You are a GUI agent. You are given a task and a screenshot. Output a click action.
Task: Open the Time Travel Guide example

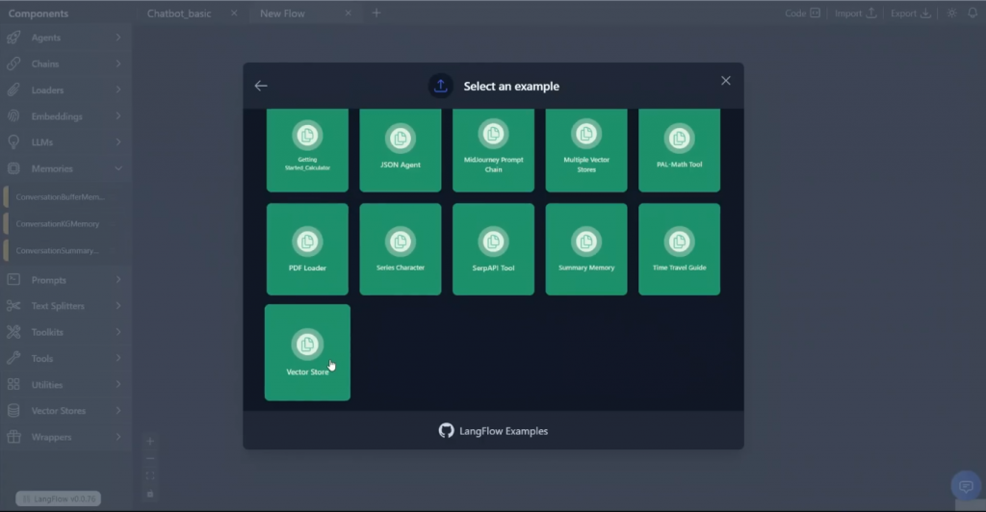click(679, 248)
